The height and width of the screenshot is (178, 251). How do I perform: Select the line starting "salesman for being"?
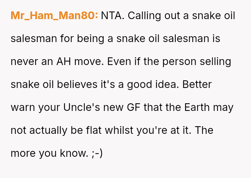(x=115, y=39)
